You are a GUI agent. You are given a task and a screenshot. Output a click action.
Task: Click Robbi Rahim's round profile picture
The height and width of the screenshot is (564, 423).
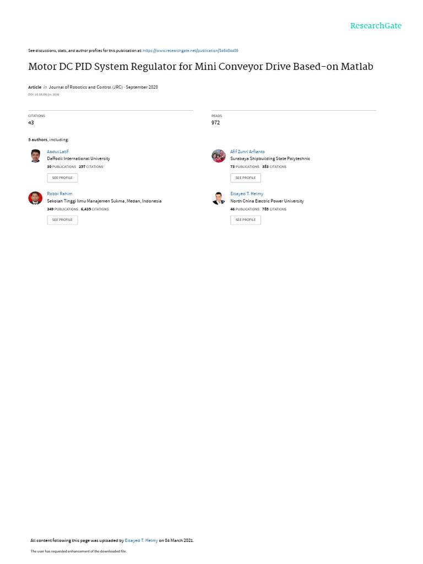(x=35, y=198)
